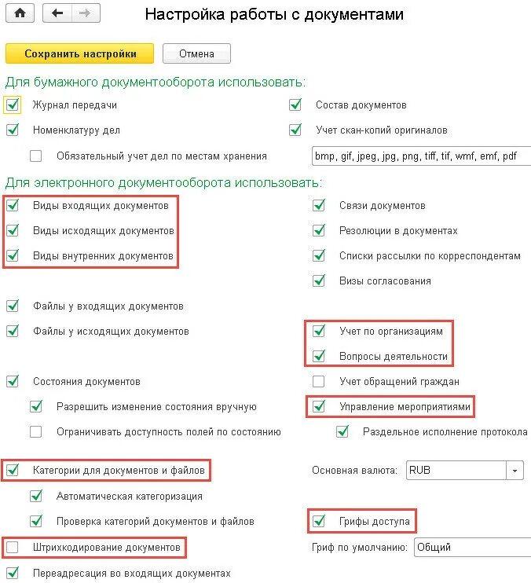Go forward with the right arrow

pyautogui.click(x=84, y=13)
